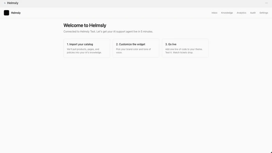This screenshot has height=153, width=272.
Task: Click the Helmsly title in the top bar
Action: [13, 3]
